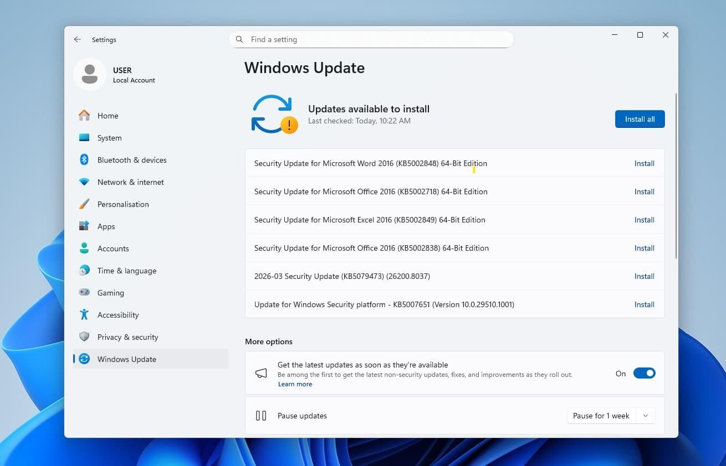726x466 pixels.
Task: Click the Bluetooth & devices icon
Action: click(84, 160)
